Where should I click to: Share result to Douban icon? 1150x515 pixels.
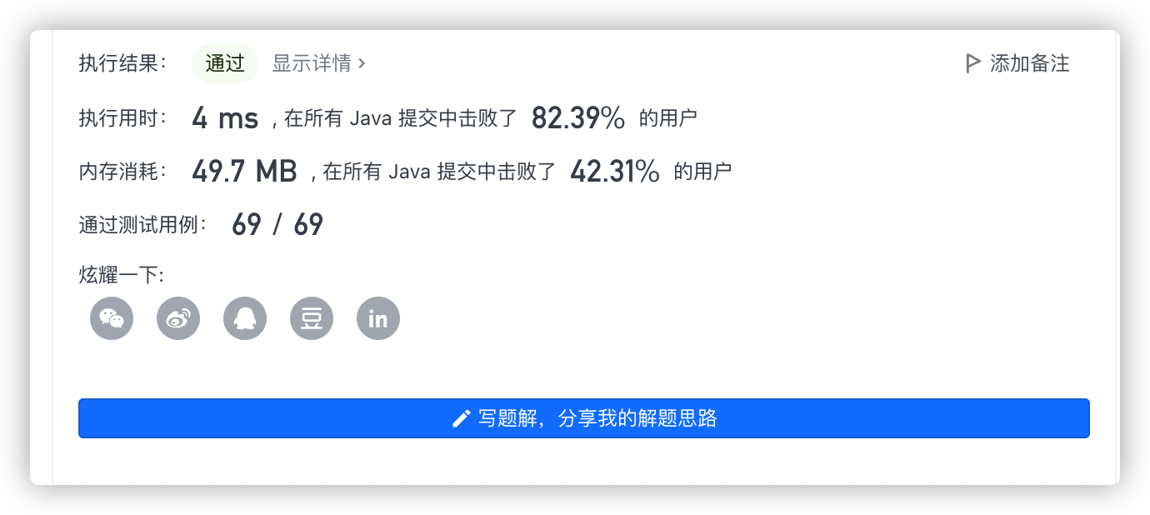click(312, 318)
